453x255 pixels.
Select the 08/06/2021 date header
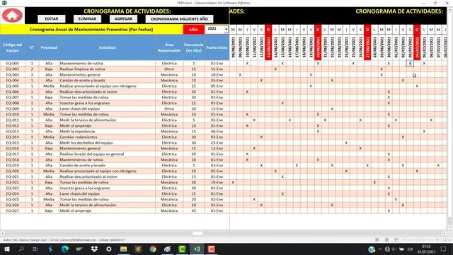coord(233,47)
